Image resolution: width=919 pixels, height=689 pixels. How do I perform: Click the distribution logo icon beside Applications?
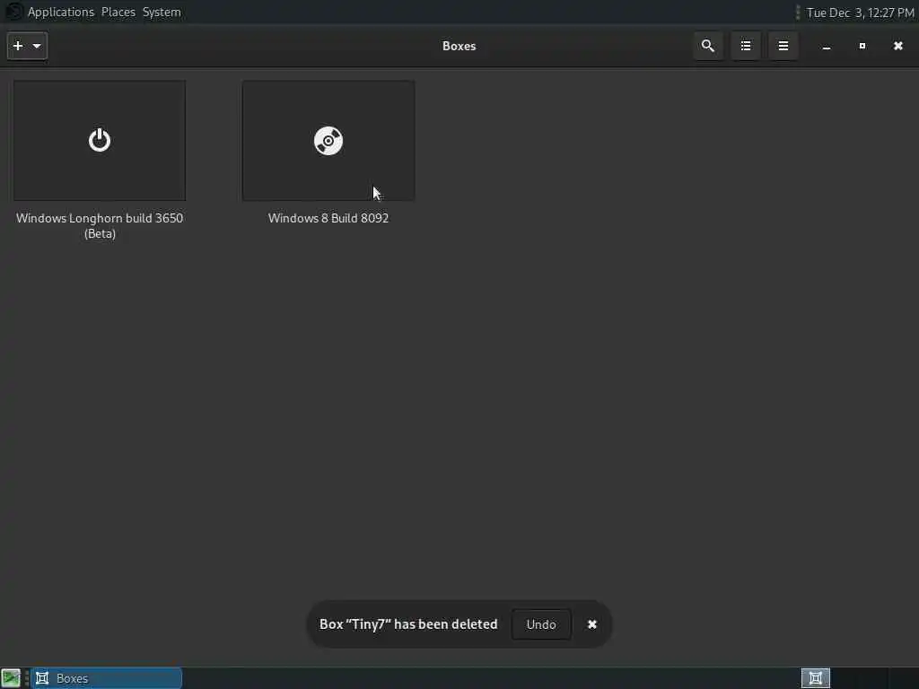pyautogui.click(x=14, y=12)
